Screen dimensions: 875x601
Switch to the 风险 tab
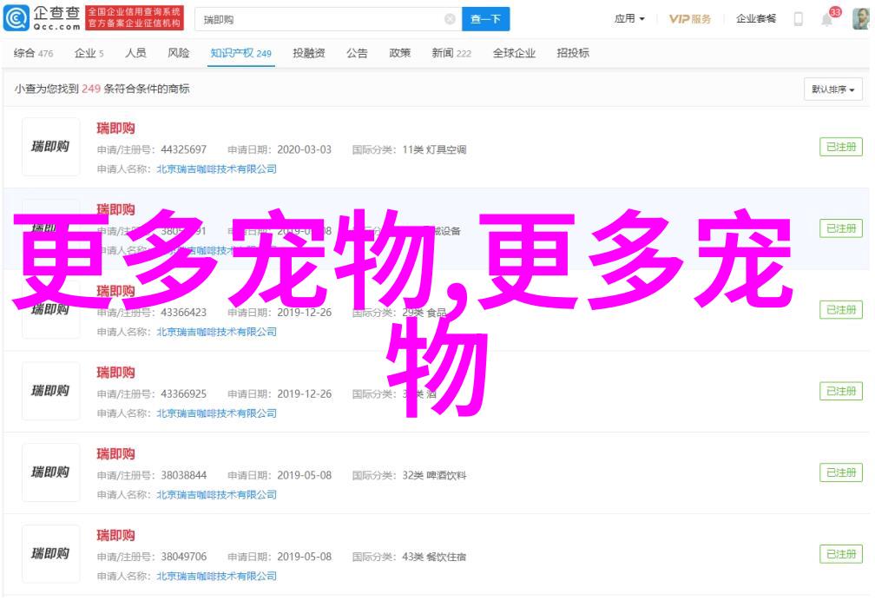click(x=179, y=53)
